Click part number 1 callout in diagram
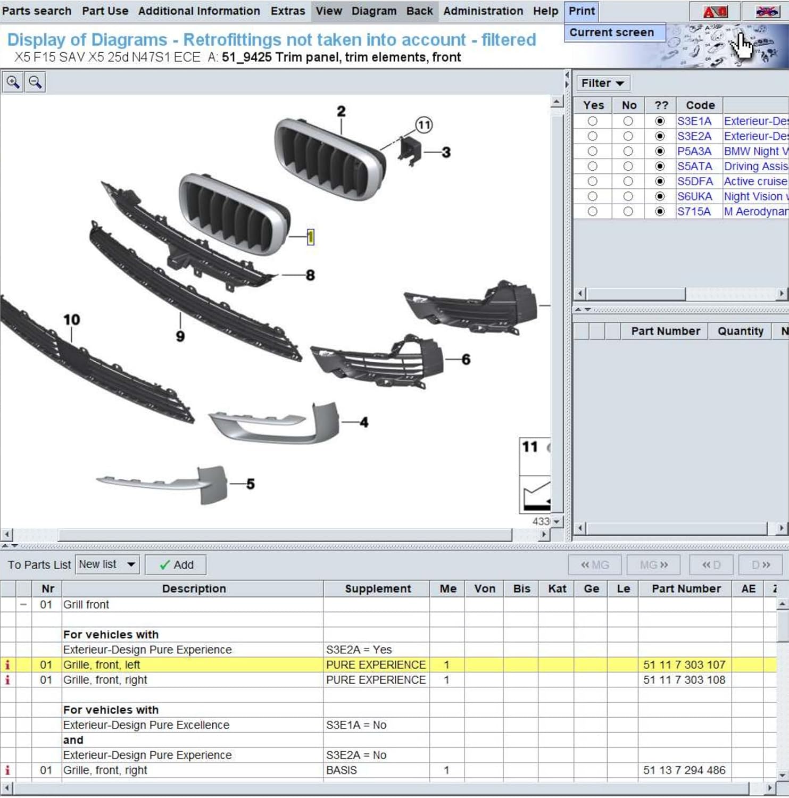The height and width of the screenshot is (798, 789). [311, 237]
